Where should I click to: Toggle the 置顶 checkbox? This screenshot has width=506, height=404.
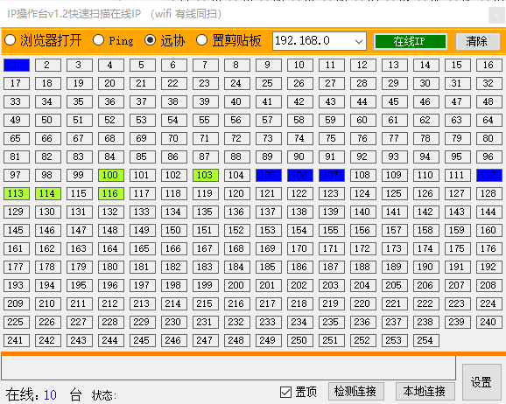(299, 392)
